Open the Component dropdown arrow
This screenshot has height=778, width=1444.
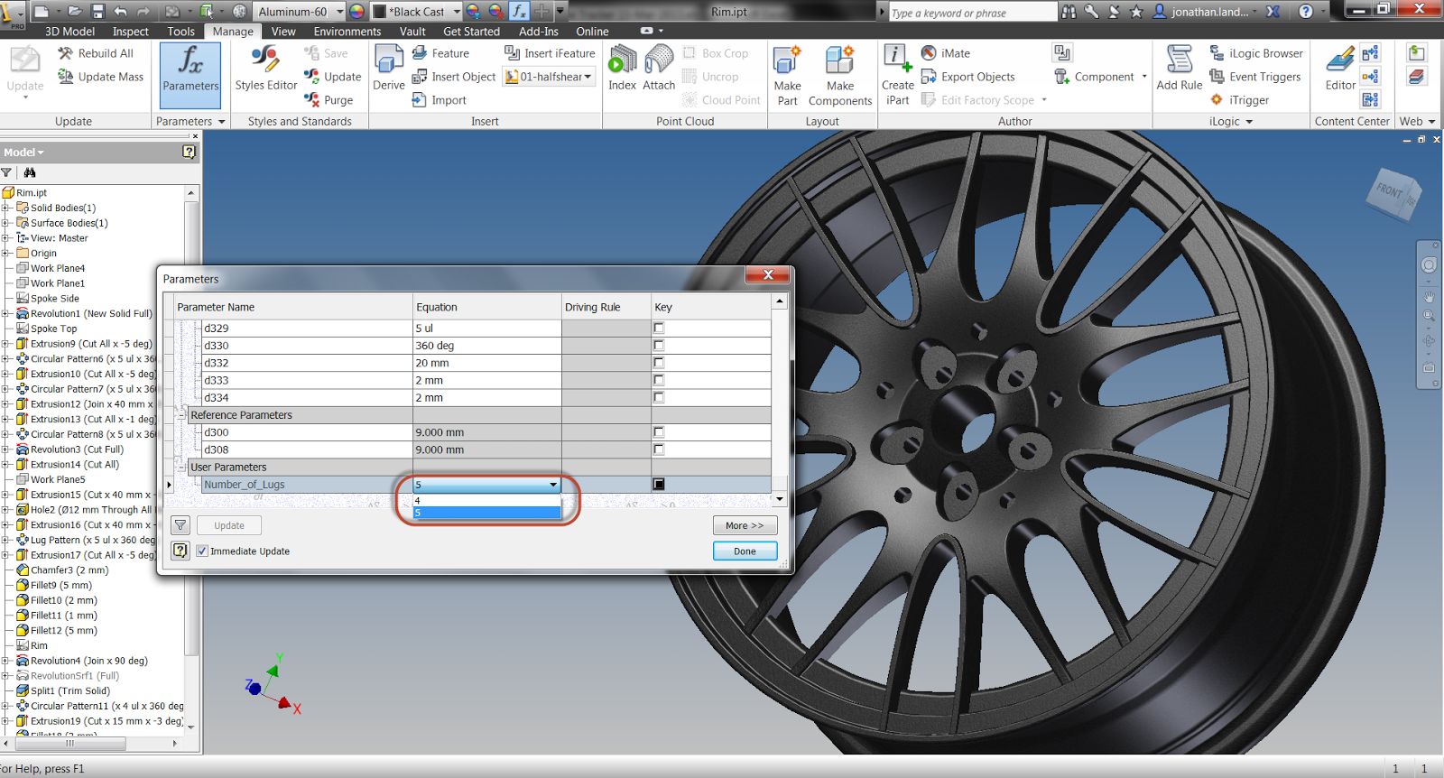[x=1144, y=77]
